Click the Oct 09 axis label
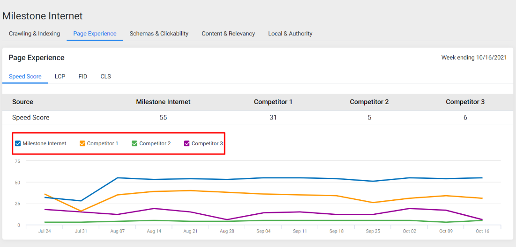This screenshot has height=247, width=516. pos(446,231)
